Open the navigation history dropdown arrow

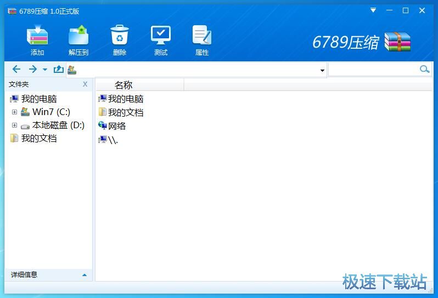pos(45,70)
